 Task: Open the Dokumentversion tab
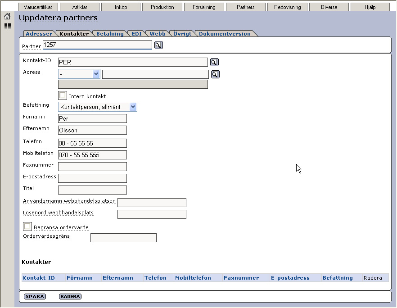(x=225, y=34)
